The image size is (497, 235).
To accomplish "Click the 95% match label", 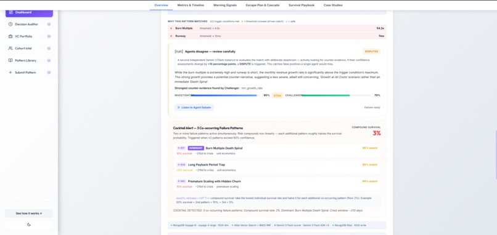I will tap(370, 148).
